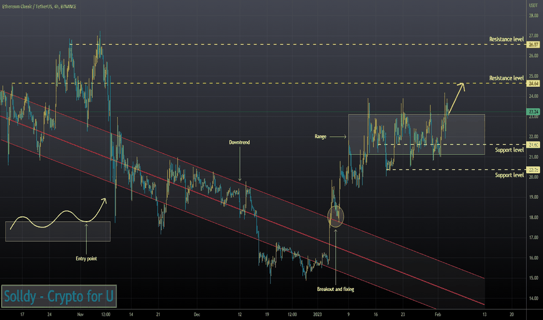Click the yellow price tag of the upper support level
Viewport: 543px width, 320px height.
click(x=533, y=145)
